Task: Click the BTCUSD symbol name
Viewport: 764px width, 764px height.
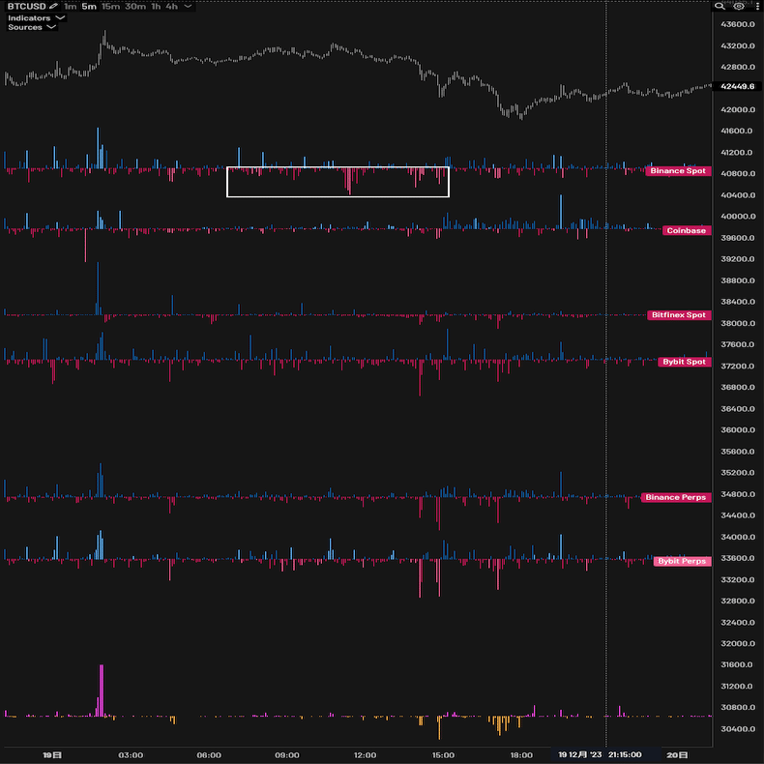Action: point(26,7)
